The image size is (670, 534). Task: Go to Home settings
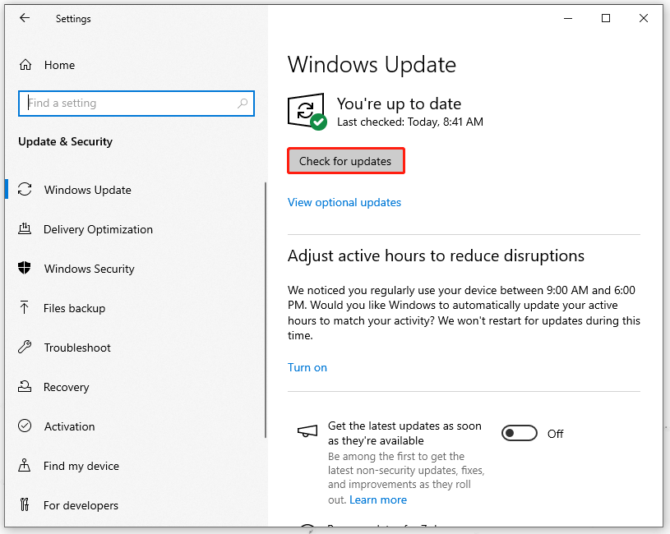59,65
